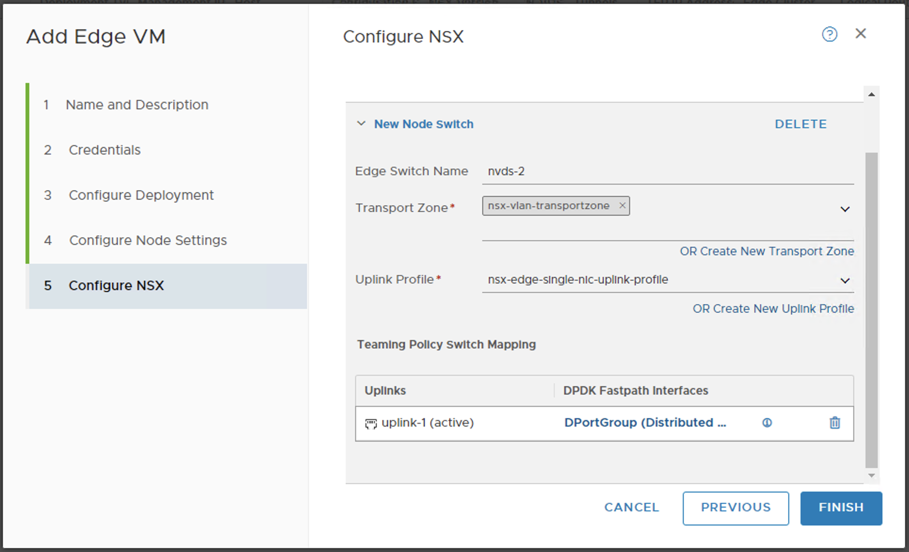Click the FINISH button

point(841,508)
